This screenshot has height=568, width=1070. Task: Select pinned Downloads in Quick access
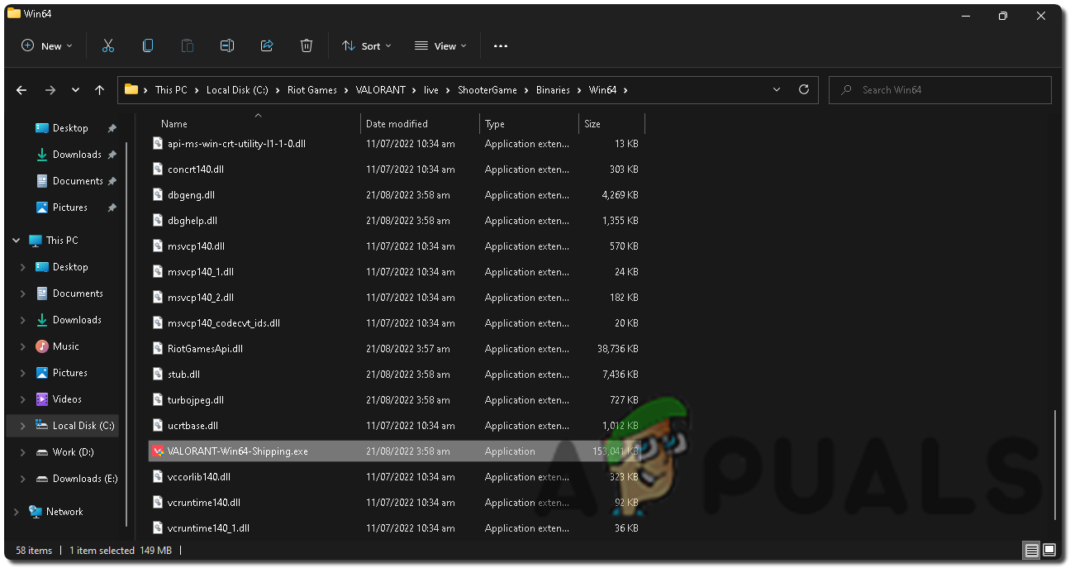tap(77, 155)
